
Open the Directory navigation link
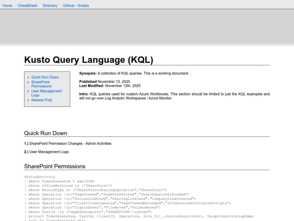pos(50,5)
